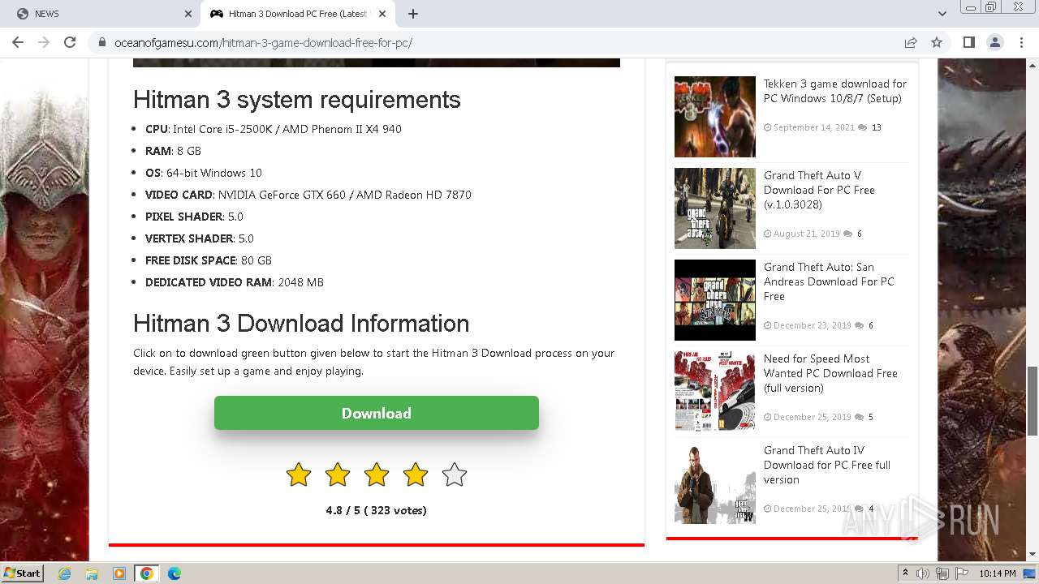Image resolution: width=1039 pixels, height=584 pixels.
Task: Click the San Andreas thumbnail image
Action: (715, 300)
